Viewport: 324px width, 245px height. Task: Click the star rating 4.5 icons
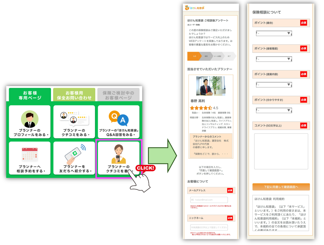pyautogui.click(x=201, y=108)
